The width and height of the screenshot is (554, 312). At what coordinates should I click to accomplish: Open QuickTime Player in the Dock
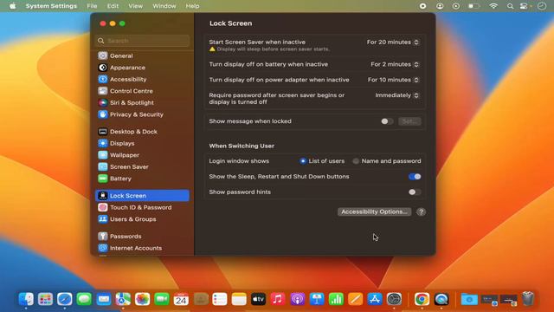(441, 299)
